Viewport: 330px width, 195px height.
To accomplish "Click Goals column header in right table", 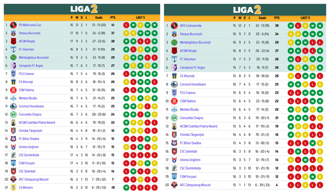I will click(262, 18).
